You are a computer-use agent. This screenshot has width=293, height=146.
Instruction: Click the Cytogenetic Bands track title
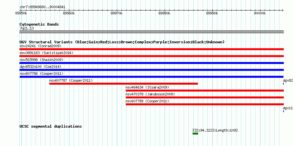(x=39, y=24)
